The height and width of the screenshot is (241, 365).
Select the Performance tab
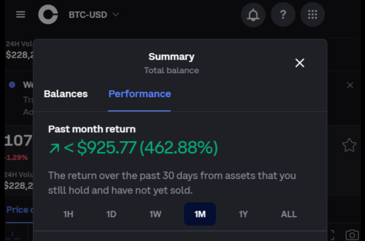pyautogui.click(x=140, y=94)
